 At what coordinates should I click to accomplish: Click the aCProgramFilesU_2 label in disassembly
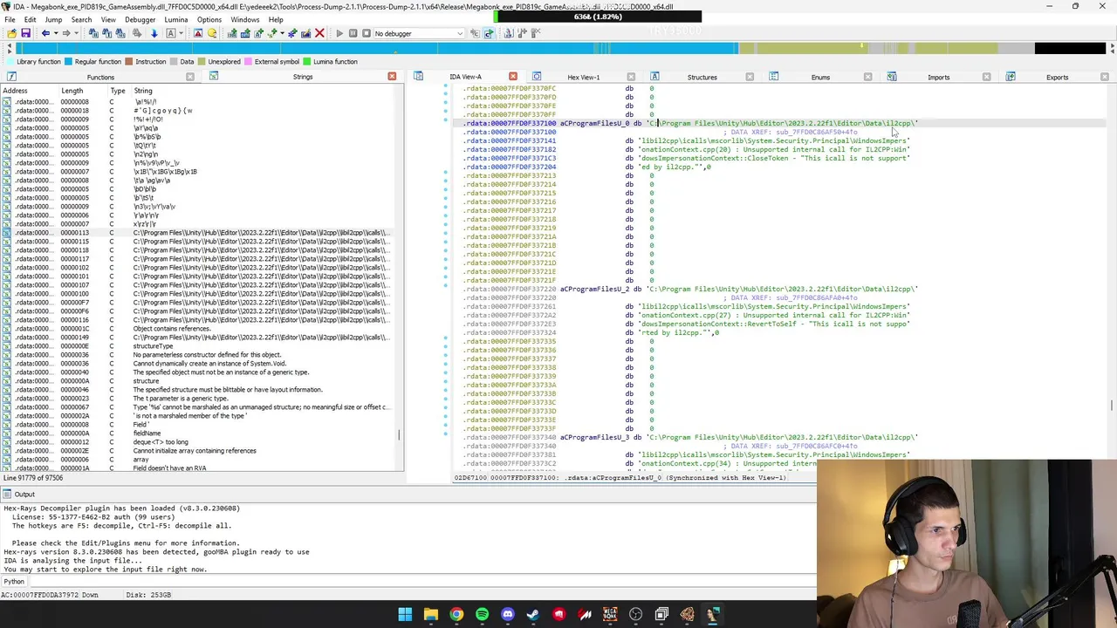click(594, 289)
